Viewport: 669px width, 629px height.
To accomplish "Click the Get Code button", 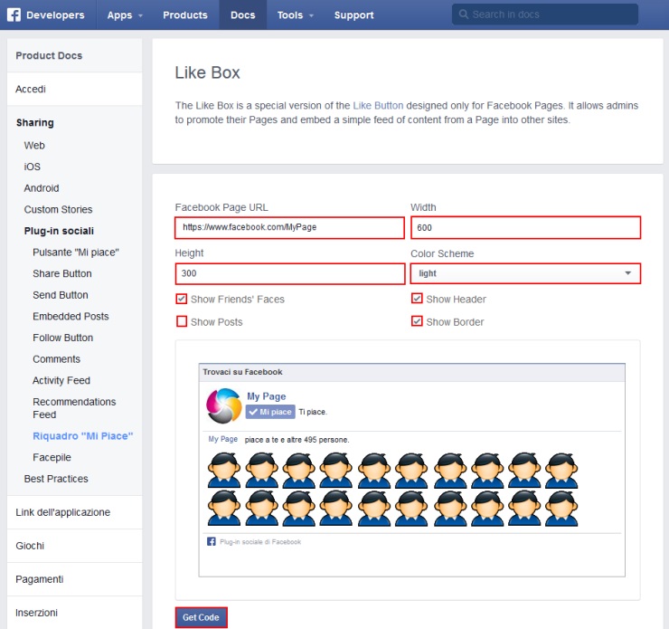I will pyautogui.click(x=201, y=617).
